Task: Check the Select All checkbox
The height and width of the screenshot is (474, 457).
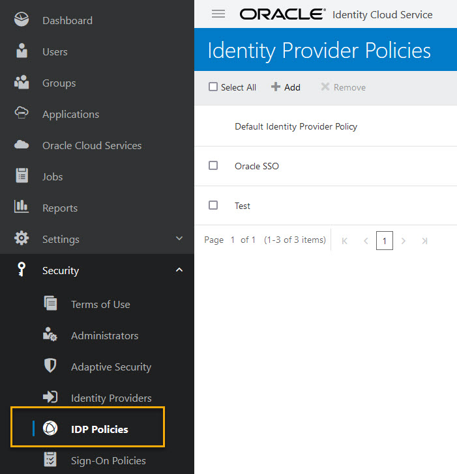Action: click(213, 87)
